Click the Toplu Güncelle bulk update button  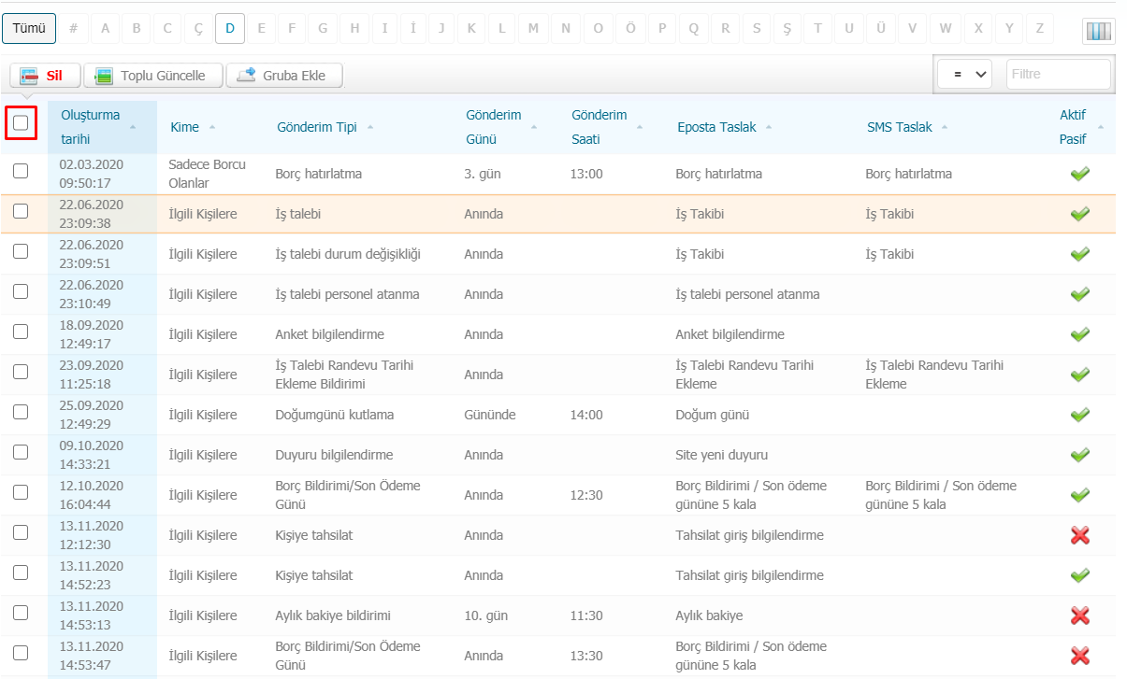[152, 76]
